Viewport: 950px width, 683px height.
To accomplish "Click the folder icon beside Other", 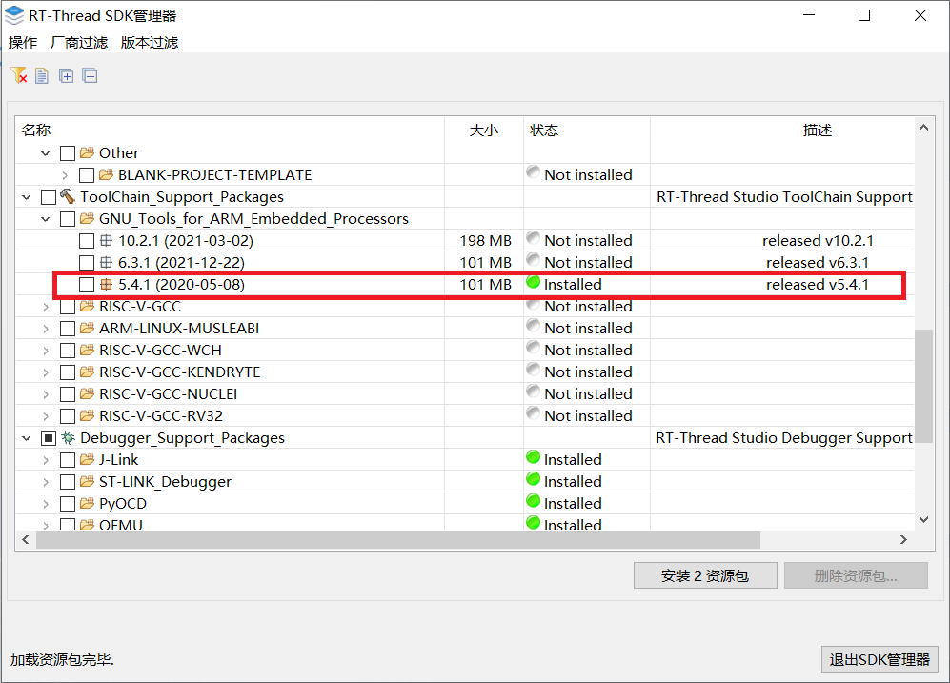I will 88,152.
